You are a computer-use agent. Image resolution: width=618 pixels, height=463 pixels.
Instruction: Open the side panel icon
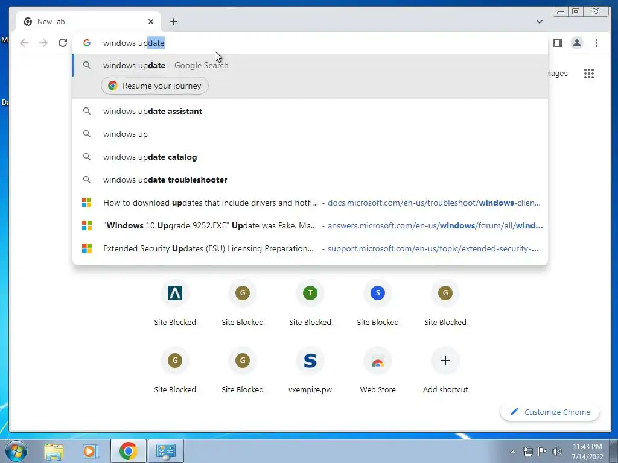[557, 43]
